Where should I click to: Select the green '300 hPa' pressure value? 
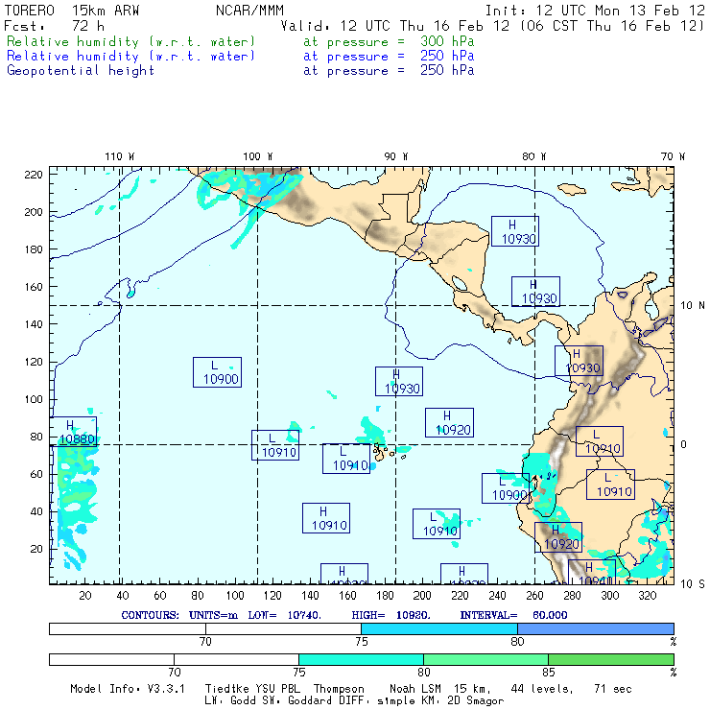pos(447,41)
